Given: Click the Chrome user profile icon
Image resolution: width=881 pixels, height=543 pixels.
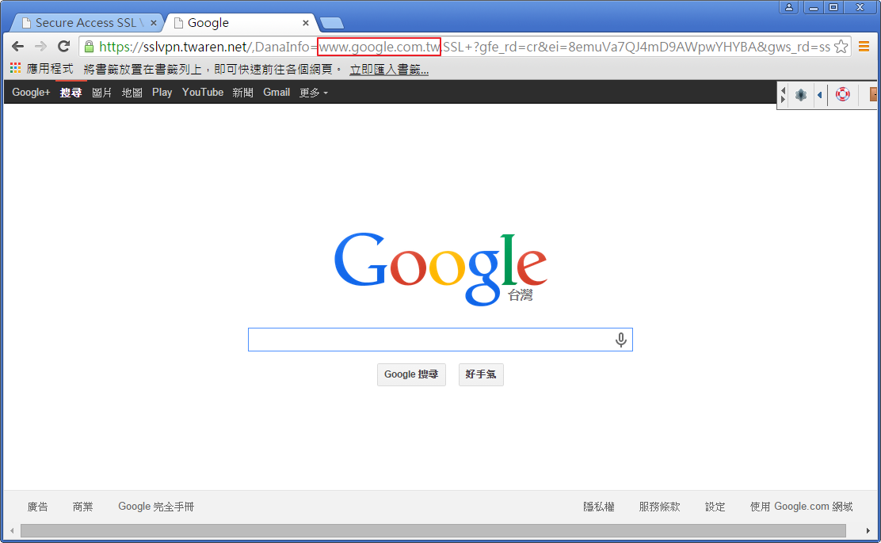Looking at the screenshot, I should pos(788,7).
